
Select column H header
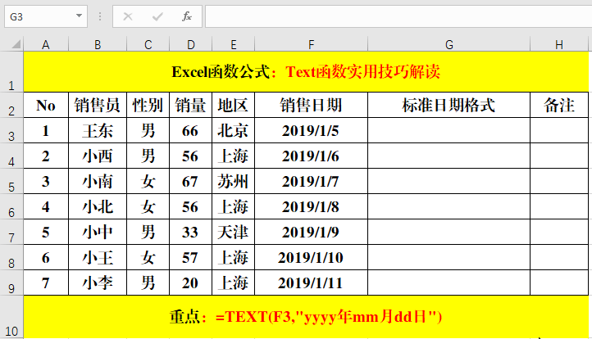(559, 44)
